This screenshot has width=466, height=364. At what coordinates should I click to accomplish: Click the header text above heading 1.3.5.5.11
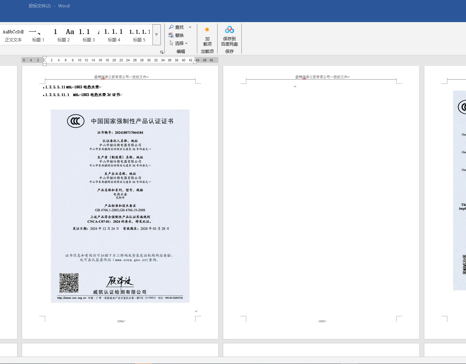(120, 77)
